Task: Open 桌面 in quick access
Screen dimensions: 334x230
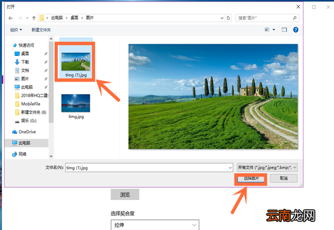Action: [22, 53]
